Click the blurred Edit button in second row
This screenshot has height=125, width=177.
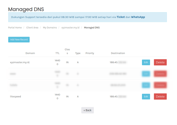pos(146,74)
